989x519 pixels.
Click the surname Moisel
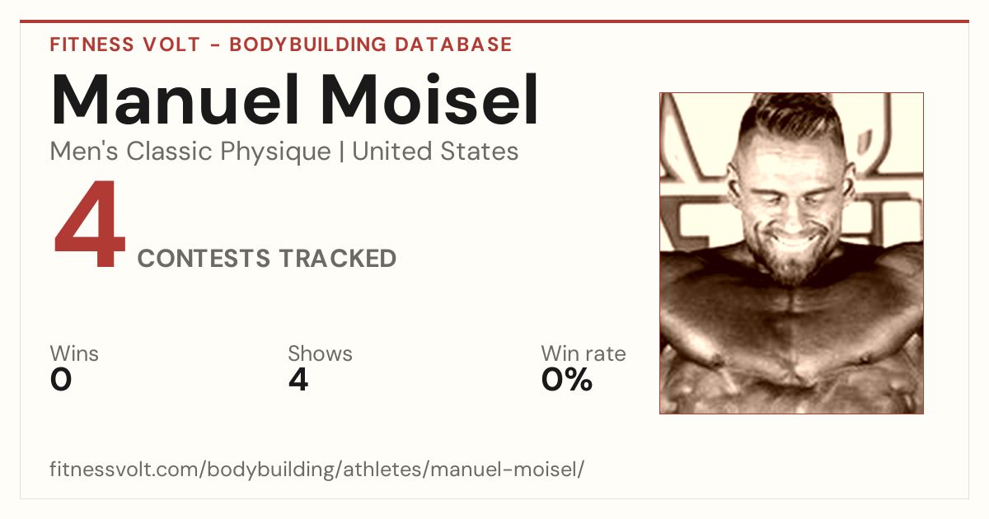tap(431, 100)
